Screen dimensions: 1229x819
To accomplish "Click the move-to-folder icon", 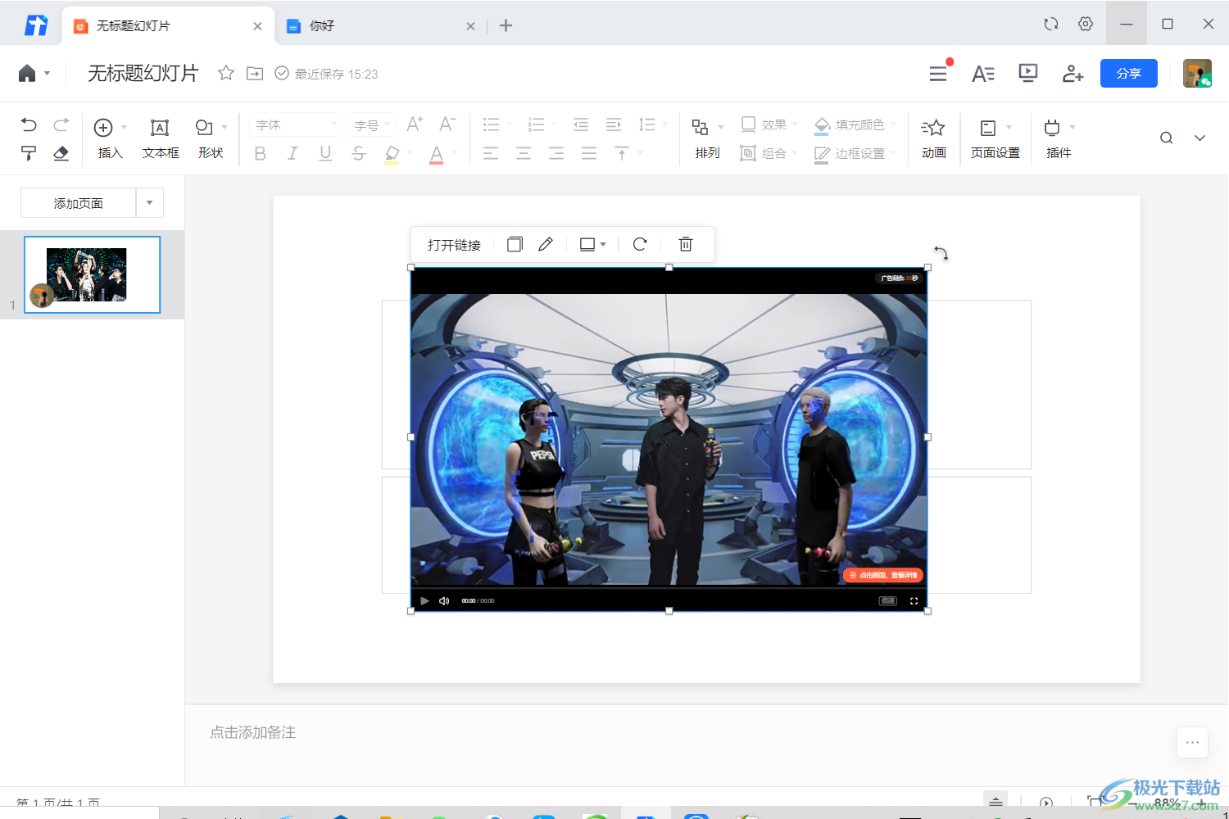I will [255, 74].
